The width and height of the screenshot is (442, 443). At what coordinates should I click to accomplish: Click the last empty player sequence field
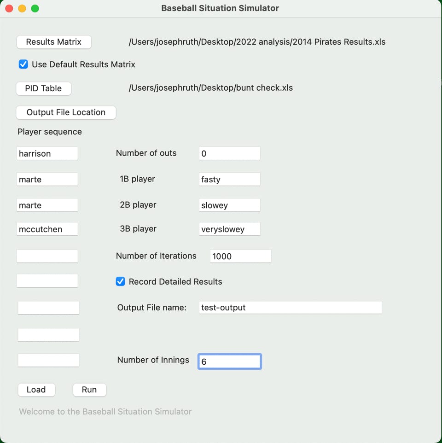pos(49,360)
